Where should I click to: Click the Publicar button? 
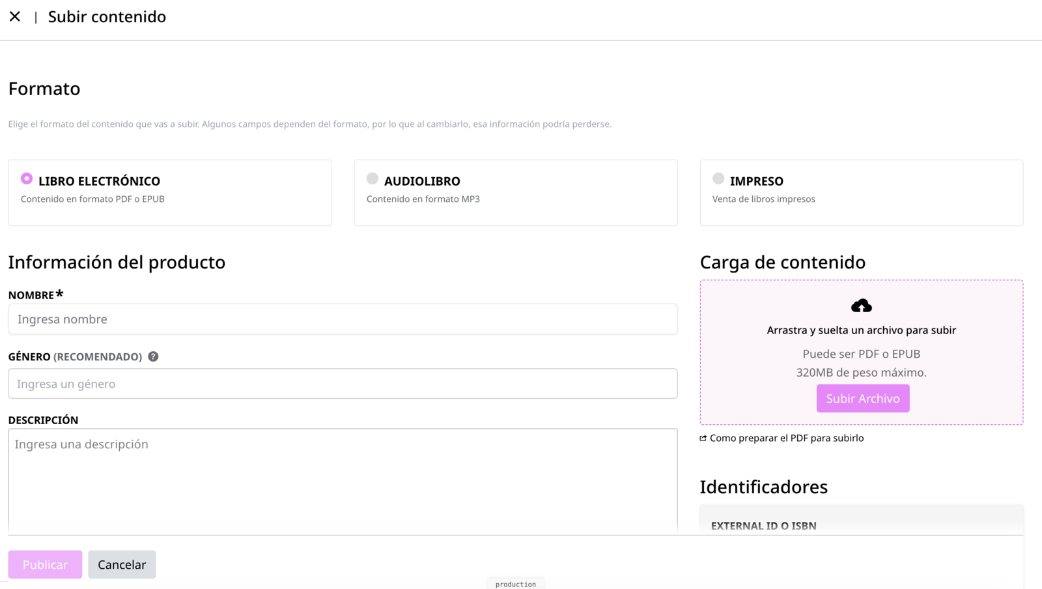45,564
